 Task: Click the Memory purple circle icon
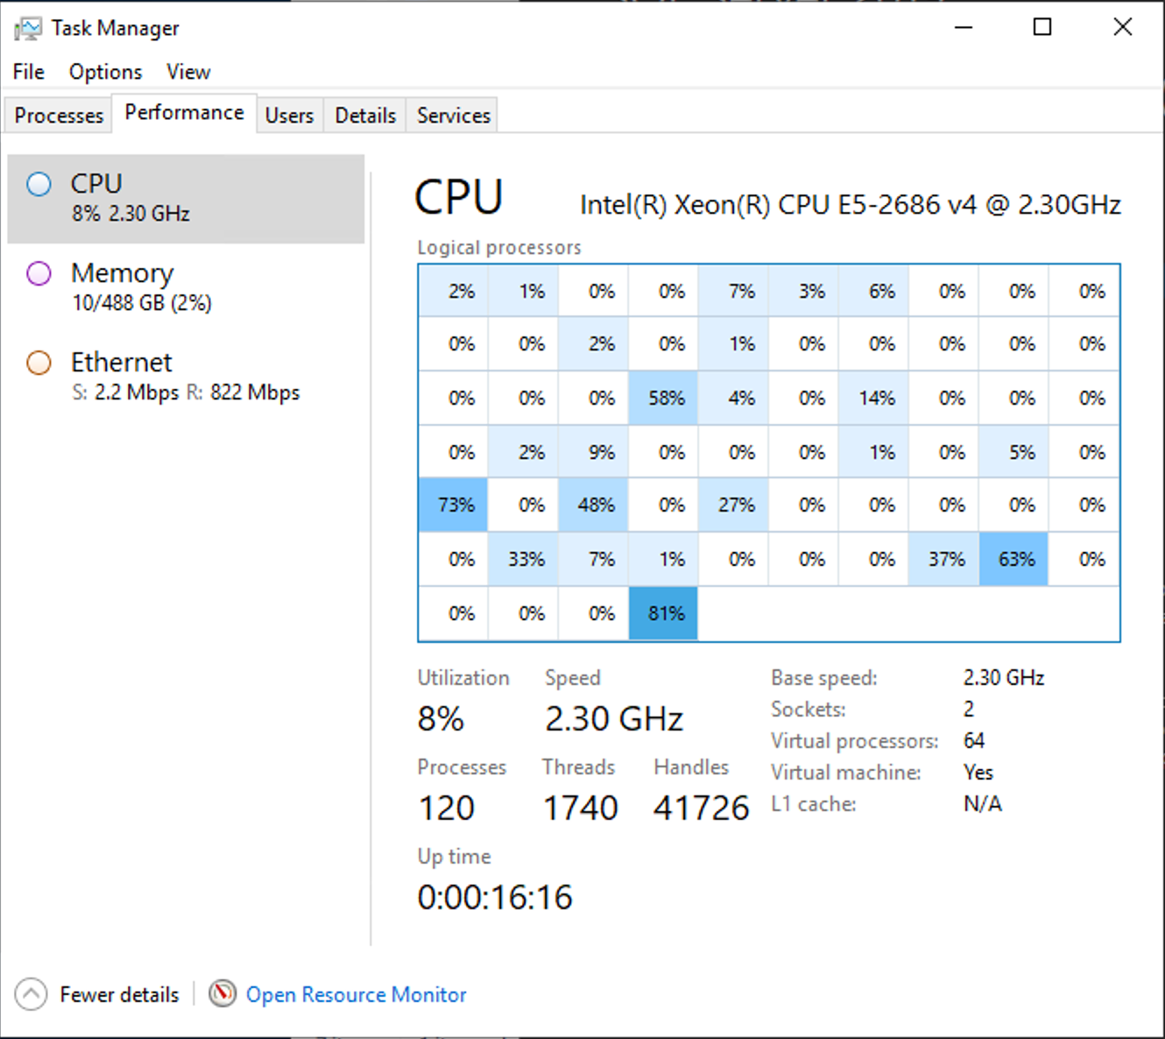click(39, 274)
